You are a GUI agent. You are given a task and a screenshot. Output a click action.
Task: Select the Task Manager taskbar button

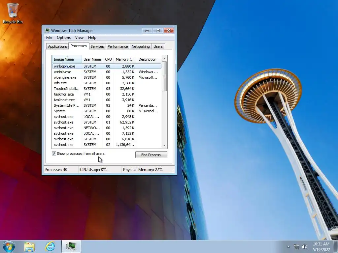[x=71, y=246]
